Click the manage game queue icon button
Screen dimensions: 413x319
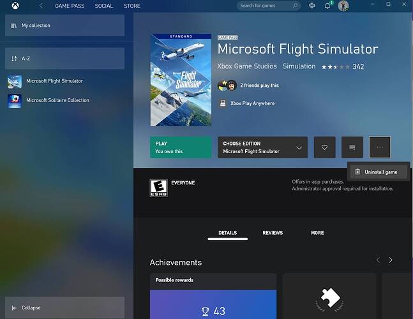click(x=352, y=147)
